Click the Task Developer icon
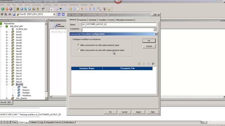This screenshot has height=126, width=225. coord(53,26)
